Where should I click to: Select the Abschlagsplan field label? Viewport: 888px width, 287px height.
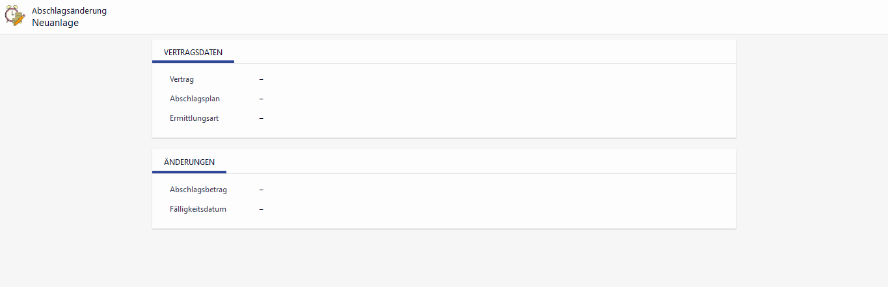click(x=195, y=99)
